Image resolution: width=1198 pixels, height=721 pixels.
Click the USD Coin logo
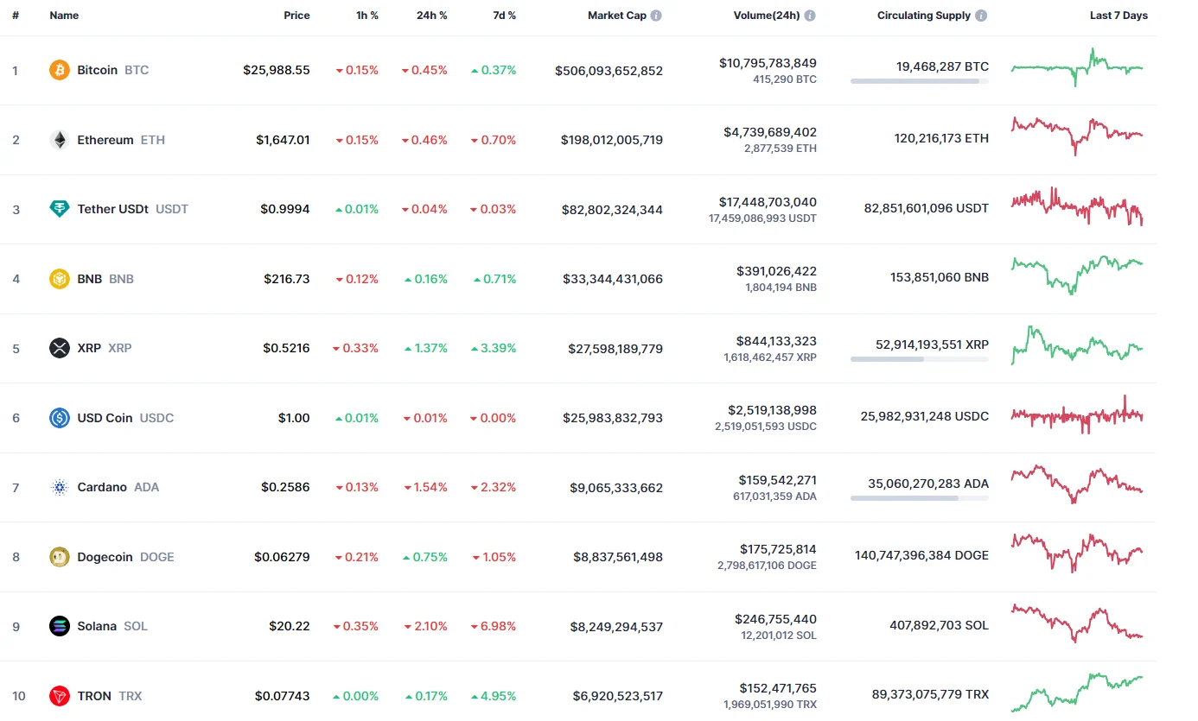[x=58, y=418]
